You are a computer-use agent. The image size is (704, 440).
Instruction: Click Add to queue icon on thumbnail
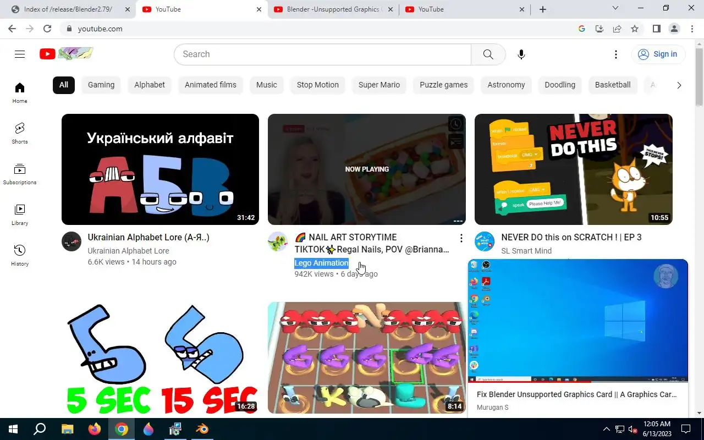point(456,141)
